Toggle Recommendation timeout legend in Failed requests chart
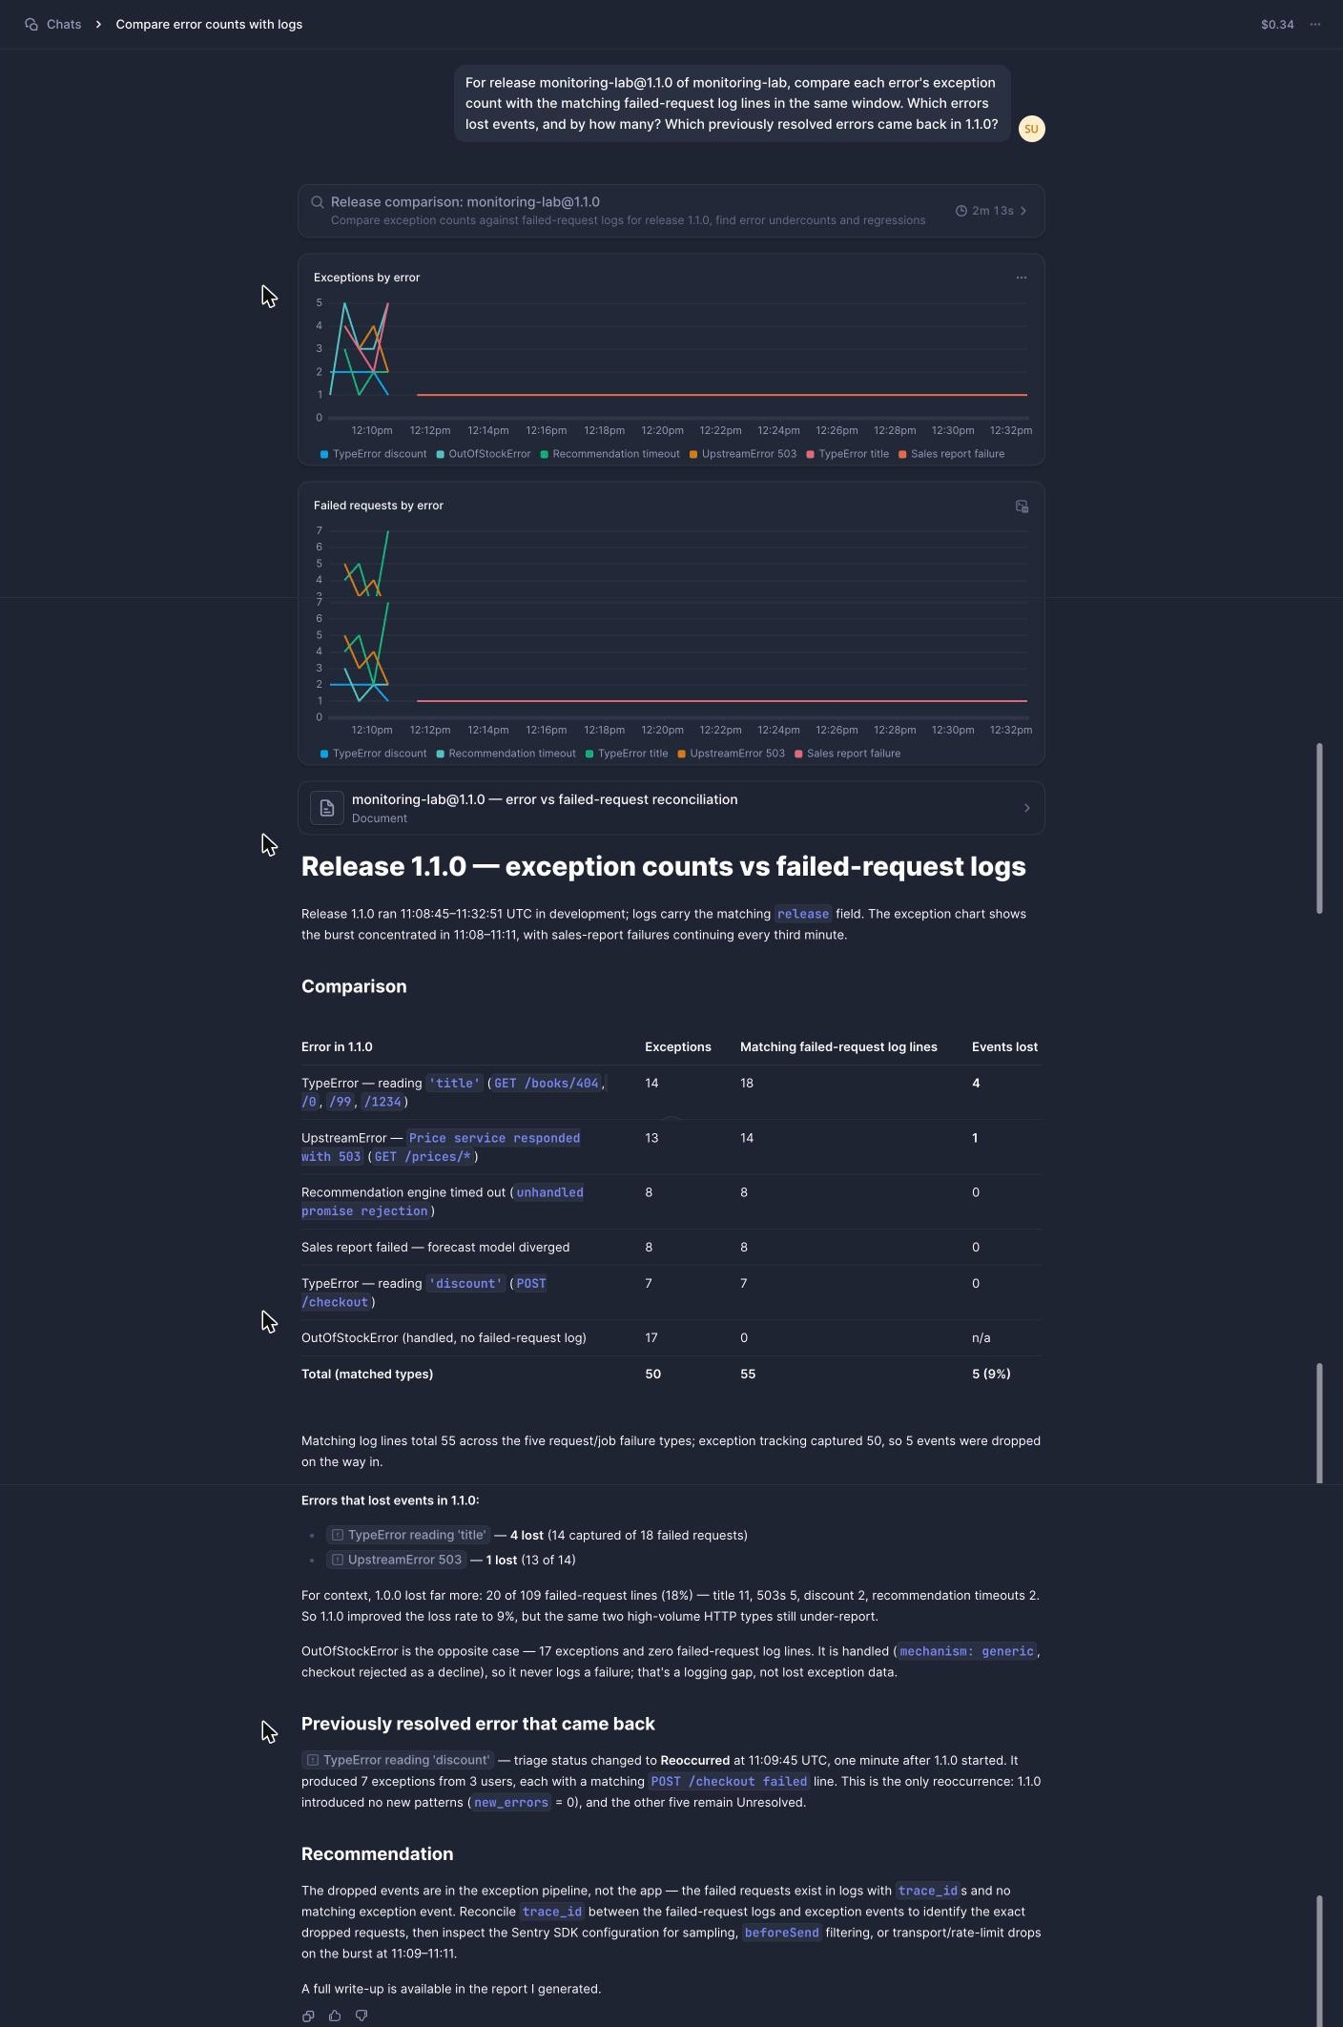 click(x=506, y=754)
